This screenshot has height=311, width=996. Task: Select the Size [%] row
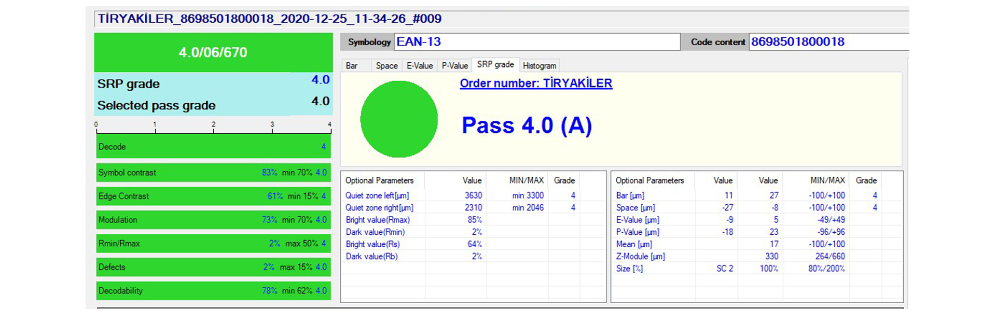(x=757, y=268)
